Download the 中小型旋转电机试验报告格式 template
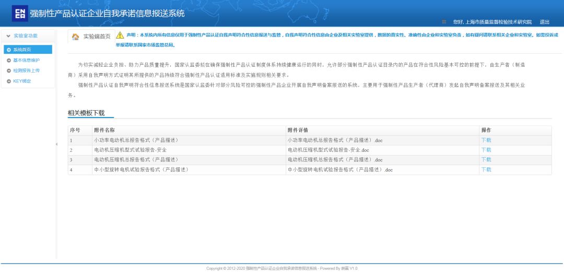 point(486,170)
